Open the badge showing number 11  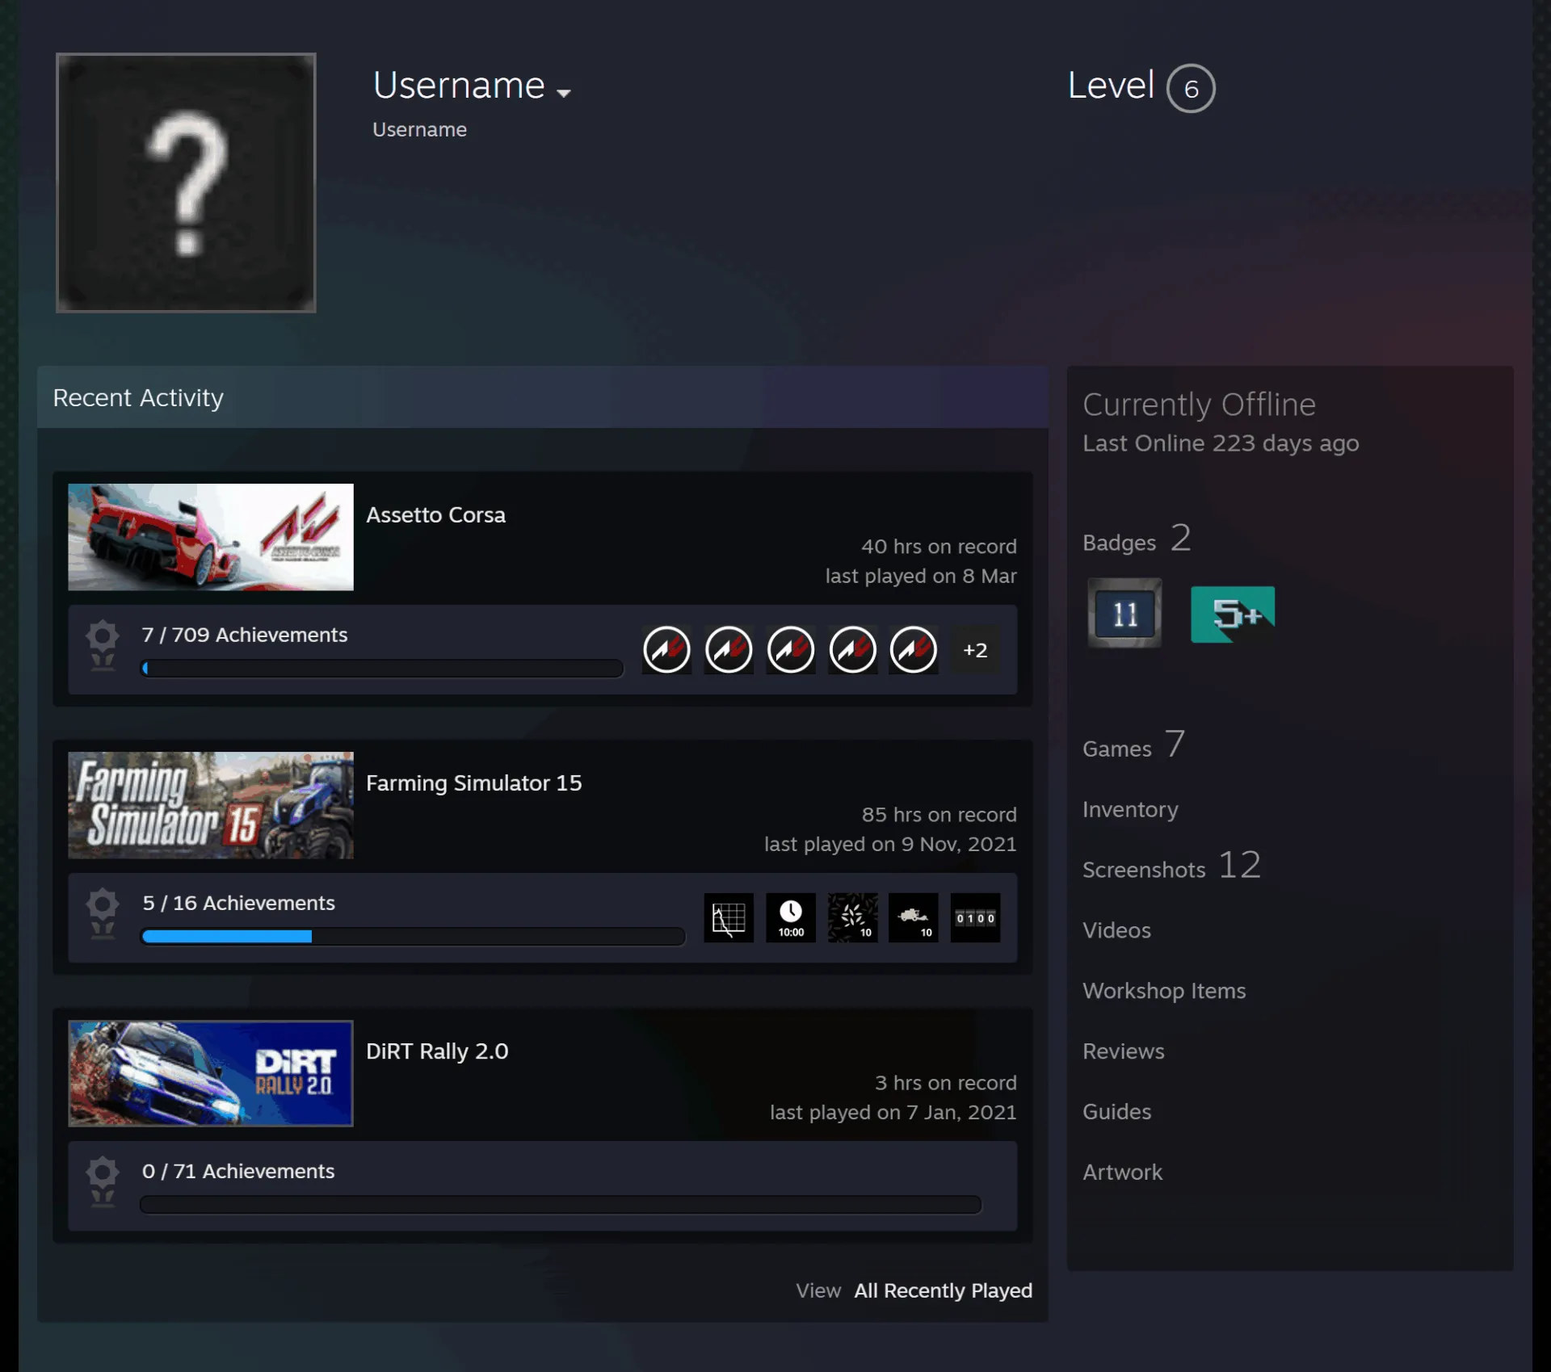pos(1124,613)
